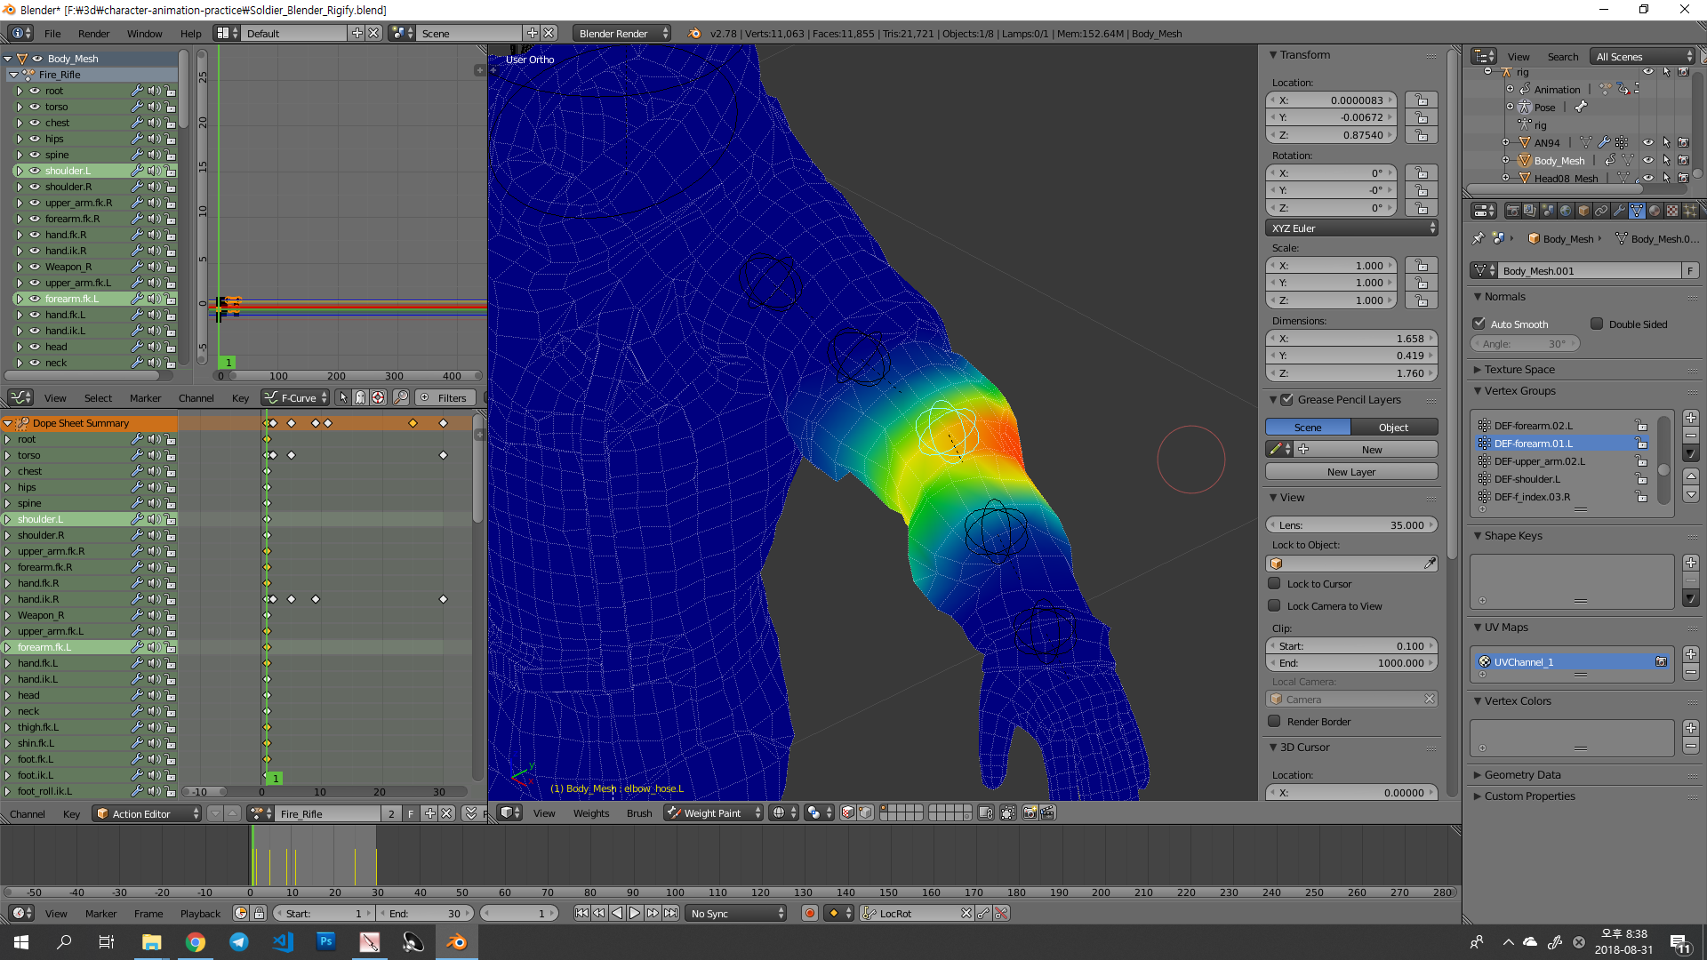Screen dimensions: 1707x960
Task: Open the All Scenes outliner display dropdown
Action: (1644, 56)
